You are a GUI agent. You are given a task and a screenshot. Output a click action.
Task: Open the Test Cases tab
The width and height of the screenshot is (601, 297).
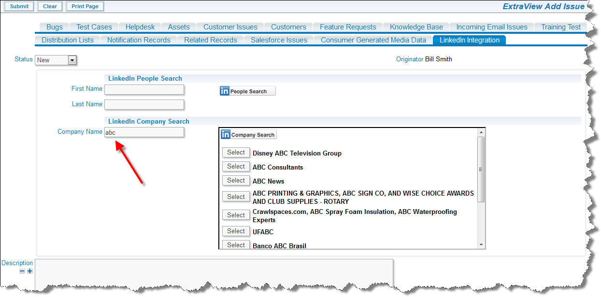pos(94,27)
